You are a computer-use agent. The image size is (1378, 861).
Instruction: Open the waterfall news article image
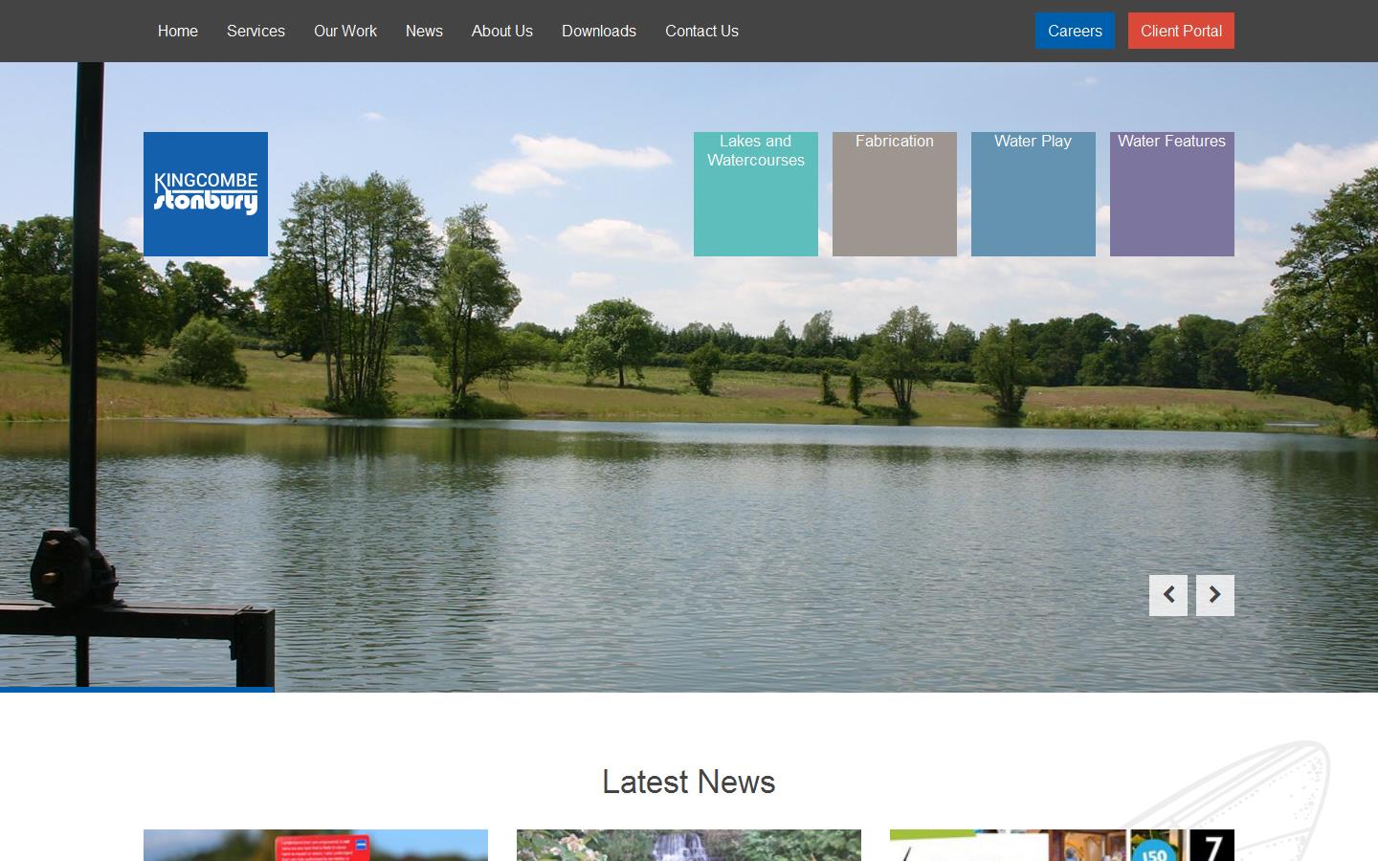(688, 846)
